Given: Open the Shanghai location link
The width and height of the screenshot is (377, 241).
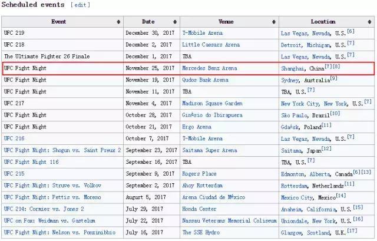Looking at the screenshot, I should point(292,69).
